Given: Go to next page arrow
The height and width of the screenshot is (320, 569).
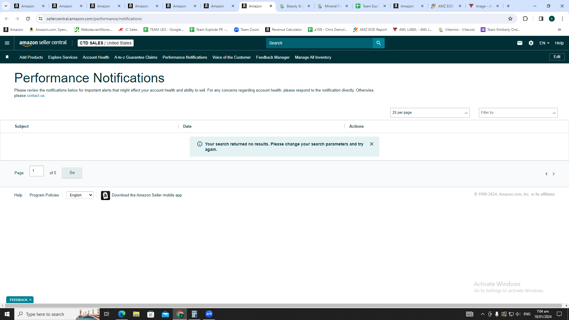Looking at the screenshot, I should pos(554,174).
